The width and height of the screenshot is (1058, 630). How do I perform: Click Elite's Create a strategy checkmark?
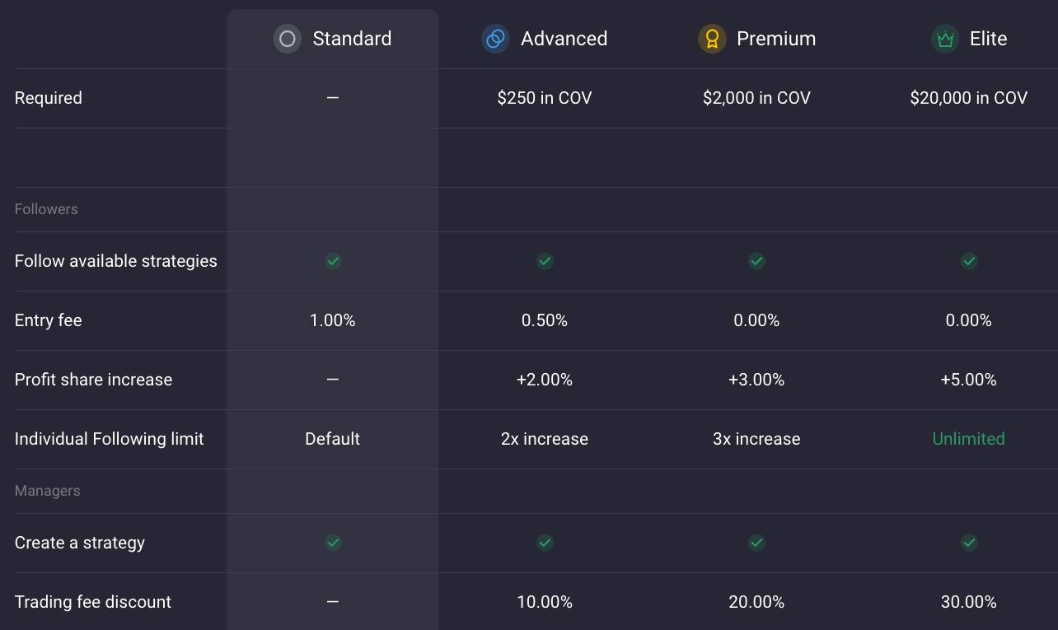[x=969, y=543]
